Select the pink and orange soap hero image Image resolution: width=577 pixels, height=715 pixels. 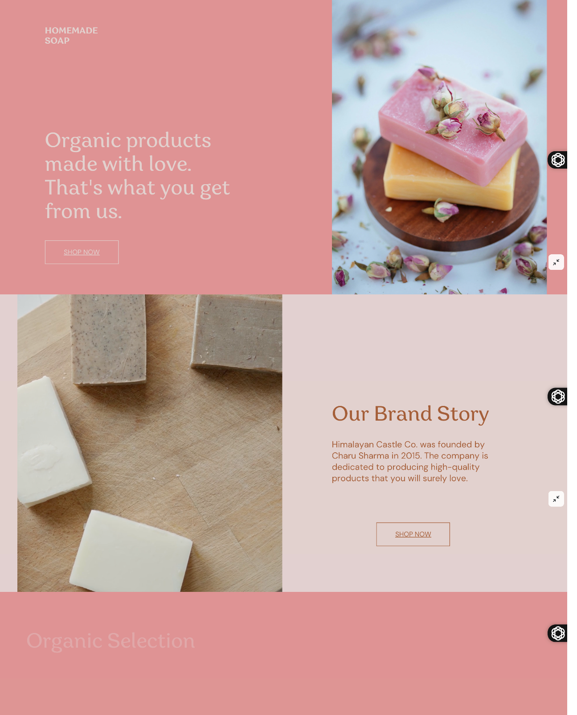(439, 147)
